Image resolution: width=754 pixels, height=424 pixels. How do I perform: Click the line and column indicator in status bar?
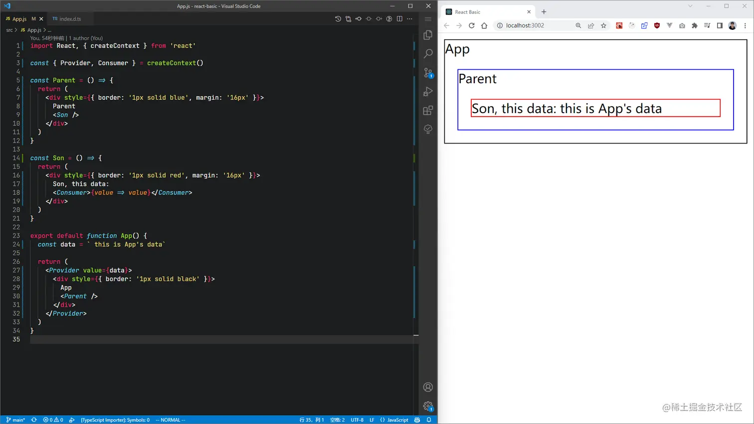point(312,420)
